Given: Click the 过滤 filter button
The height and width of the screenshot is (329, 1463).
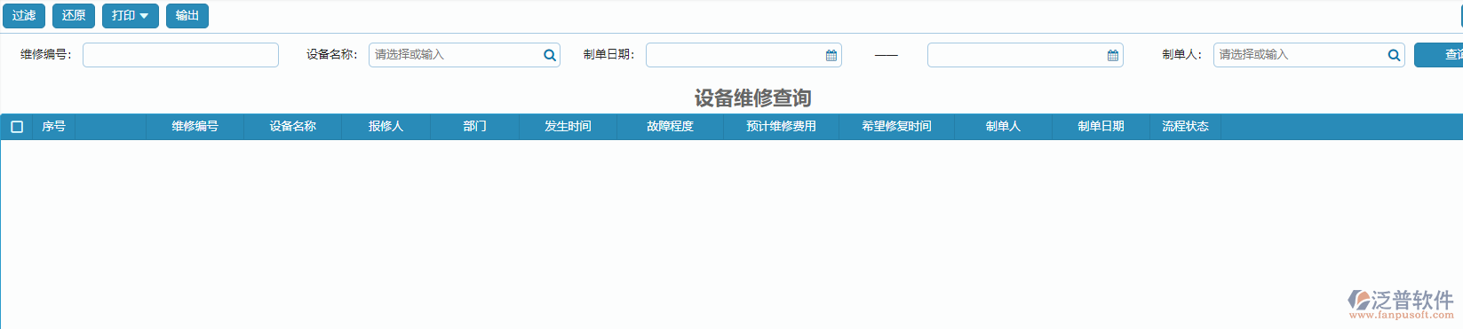Looking at the screenshot, I should tap(24, 16).
